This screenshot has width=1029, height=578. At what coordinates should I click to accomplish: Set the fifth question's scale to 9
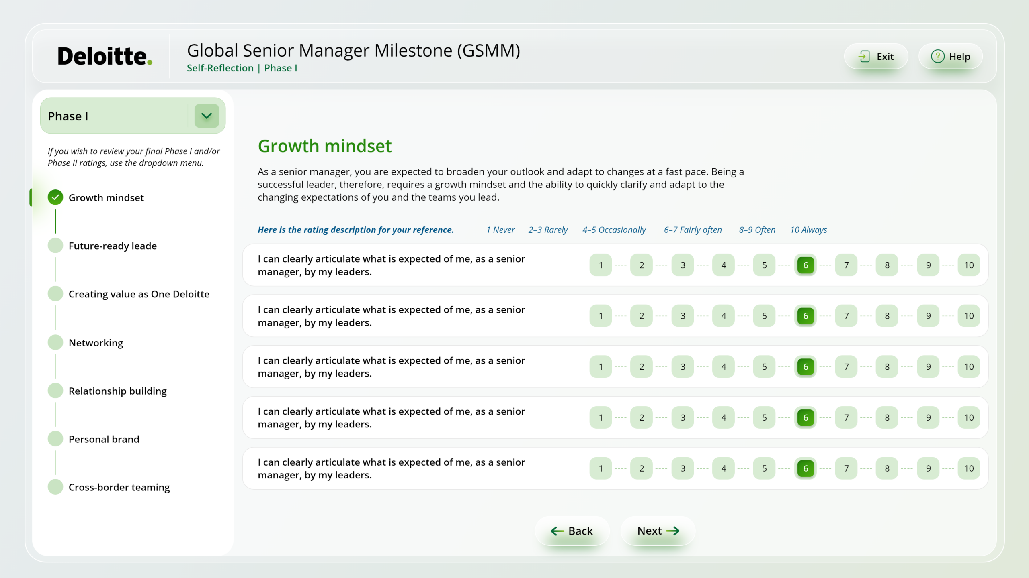coord(928,468)
